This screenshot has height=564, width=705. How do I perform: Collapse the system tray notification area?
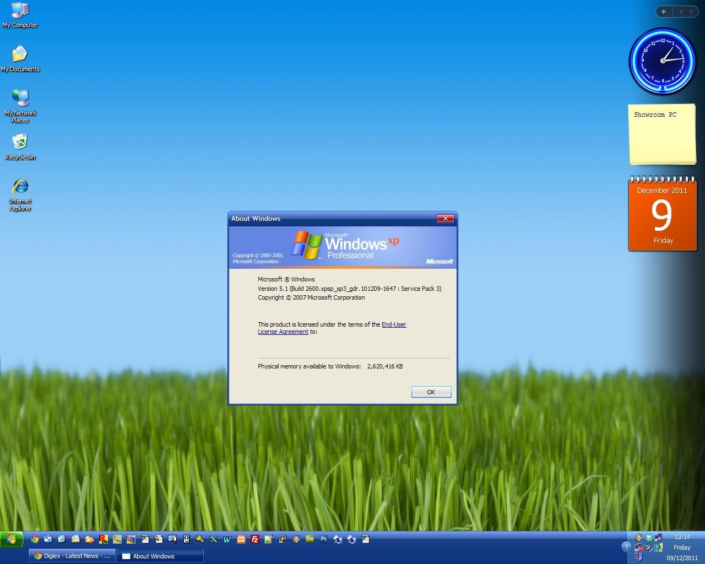coord(627,547)
